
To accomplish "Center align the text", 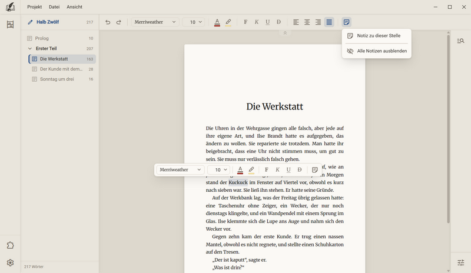I will pyautogui.click(x=307, y=22).
